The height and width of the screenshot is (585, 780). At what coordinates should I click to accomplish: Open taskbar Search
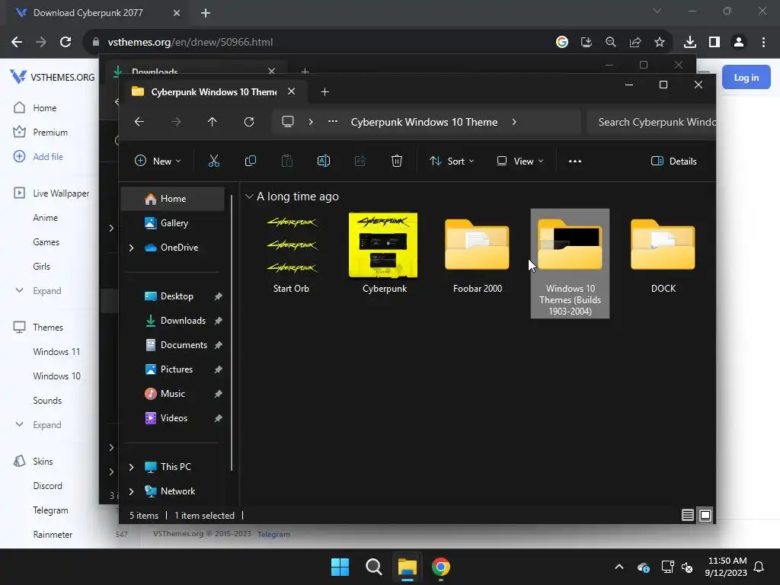coord(373,567)
